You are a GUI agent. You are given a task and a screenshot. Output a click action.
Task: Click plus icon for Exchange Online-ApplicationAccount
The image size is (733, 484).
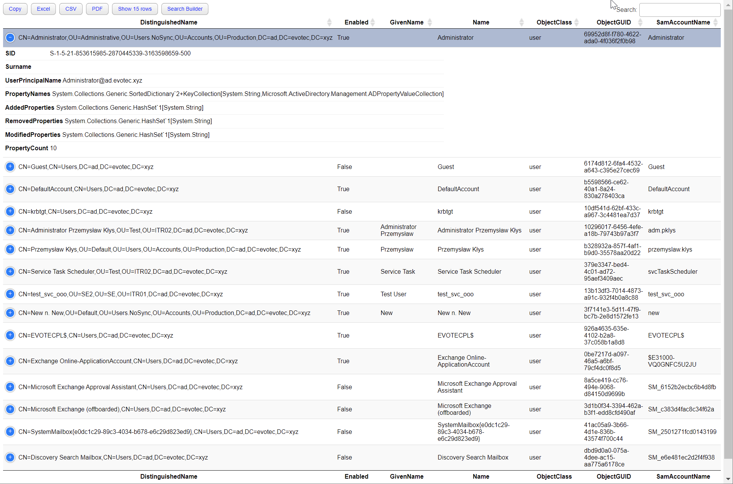point(10,361)
